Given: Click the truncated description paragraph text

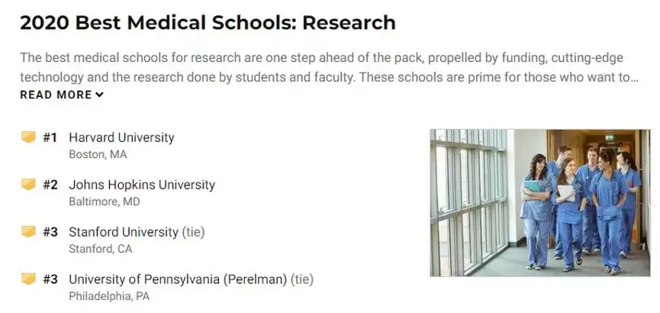Looking at the screenshot, I should (x=328, y=67).
